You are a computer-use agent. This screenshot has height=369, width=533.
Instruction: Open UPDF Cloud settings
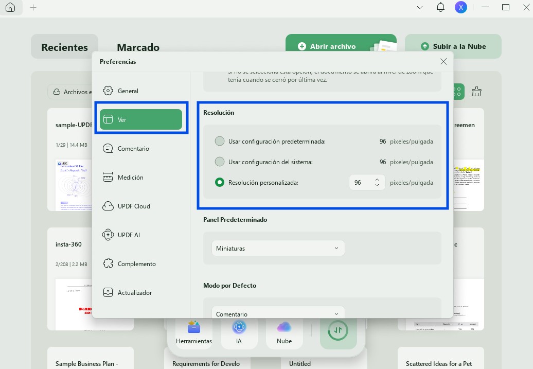pos(133,206)
